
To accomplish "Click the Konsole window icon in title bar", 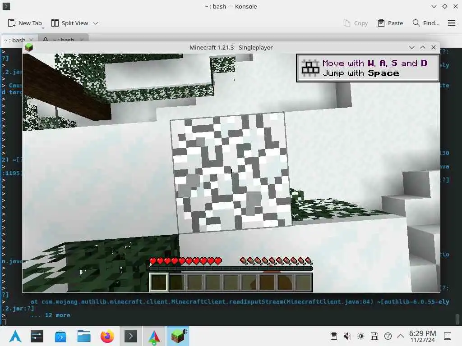I will (x=6, y=6).
